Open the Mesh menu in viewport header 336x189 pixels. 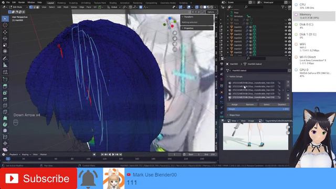(x=66, y=7)
